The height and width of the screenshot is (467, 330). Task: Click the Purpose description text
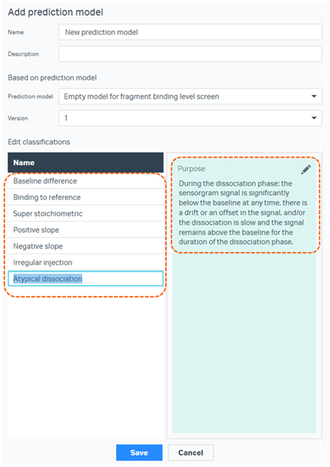point(243,213)
